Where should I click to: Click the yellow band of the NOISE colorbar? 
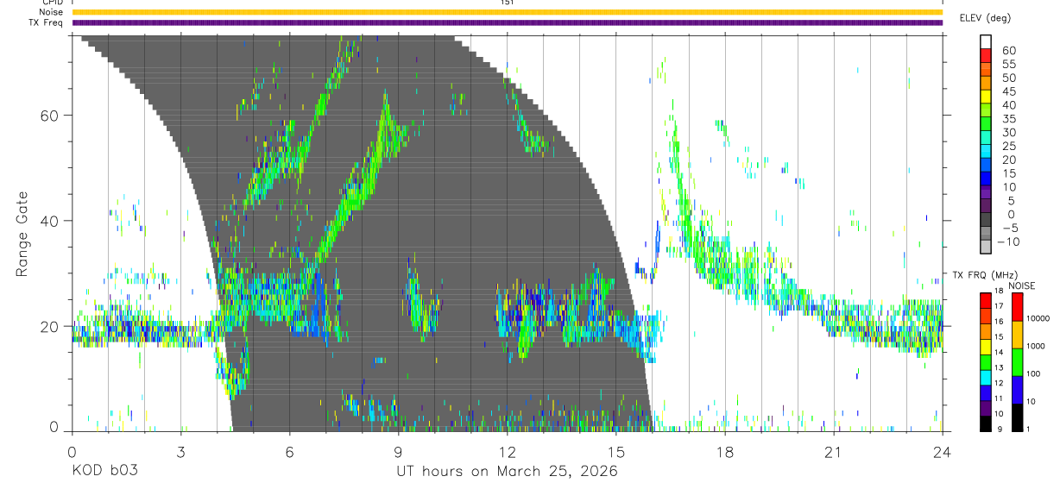(x=1017, y=334)
